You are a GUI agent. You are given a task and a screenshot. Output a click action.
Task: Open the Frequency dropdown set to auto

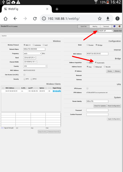[x=32, y=53]
